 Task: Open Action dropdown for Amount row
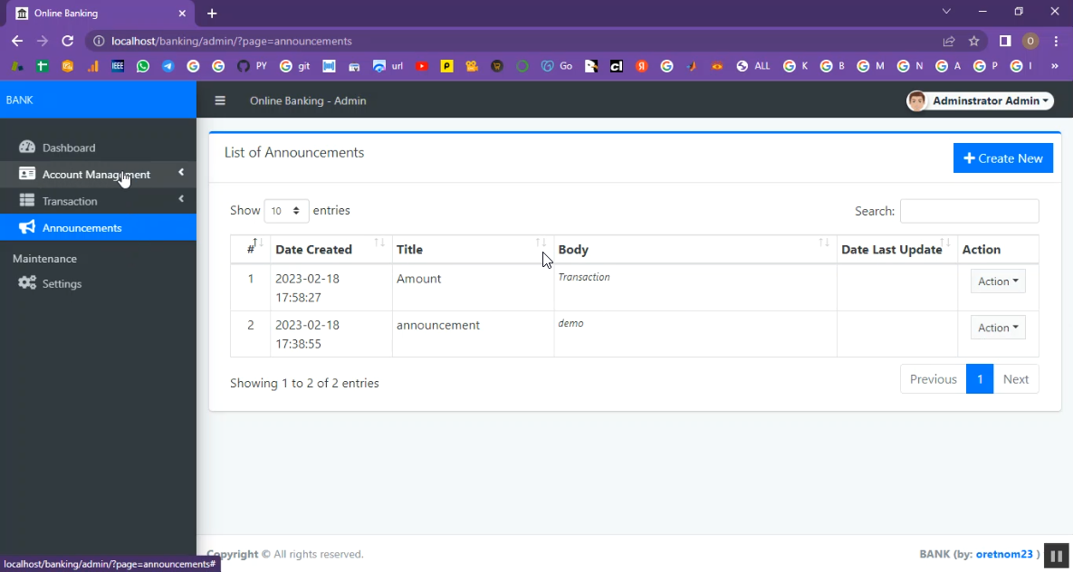point(998,281)
